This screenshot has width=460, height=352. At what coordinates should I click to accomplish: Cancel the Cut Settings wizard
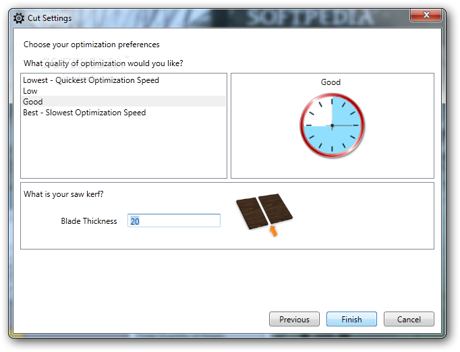tap(409, 319)
